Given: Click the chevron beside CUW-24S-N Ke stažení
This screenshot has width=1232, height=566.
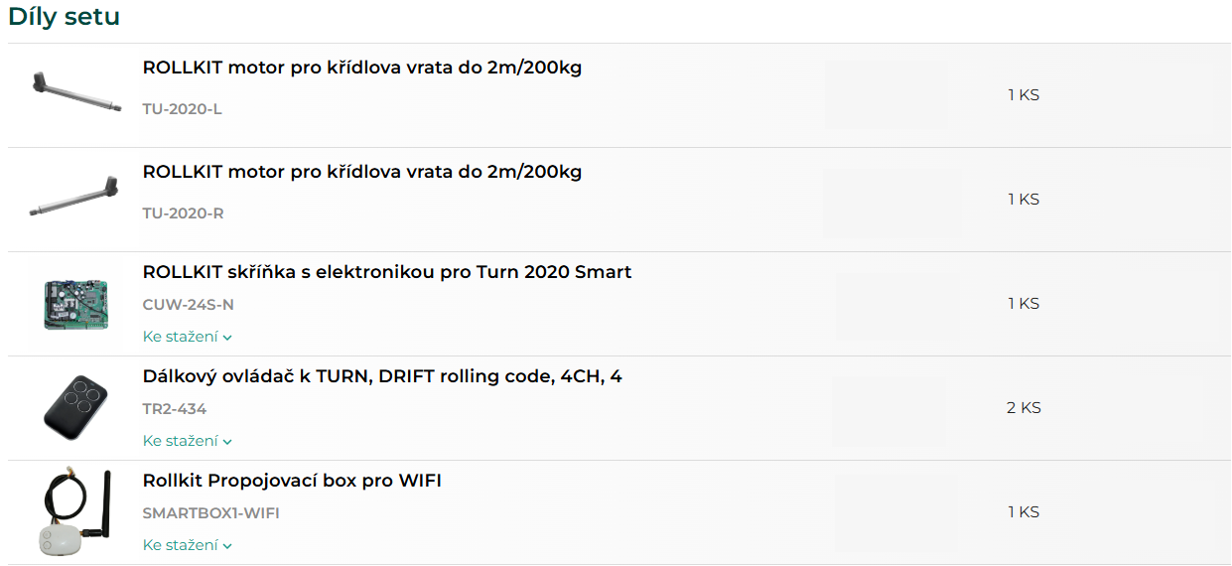Looking at the screenshot, I should tap(227, 338).
